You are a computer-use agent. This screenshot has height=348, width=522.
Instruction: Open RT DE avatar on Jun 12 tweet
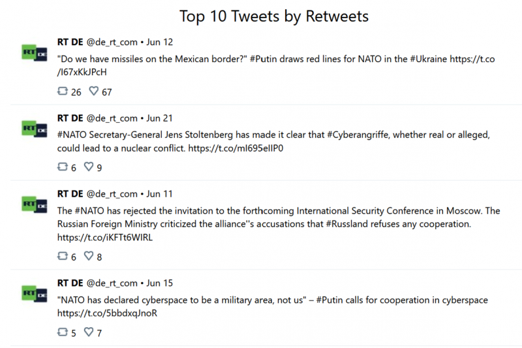point(35,53)
